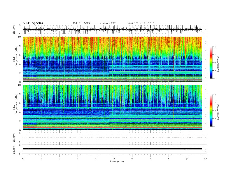Click inside the ch.1 spectrogram panel
Screen dimensions: 231x178
tap(112, 59)
